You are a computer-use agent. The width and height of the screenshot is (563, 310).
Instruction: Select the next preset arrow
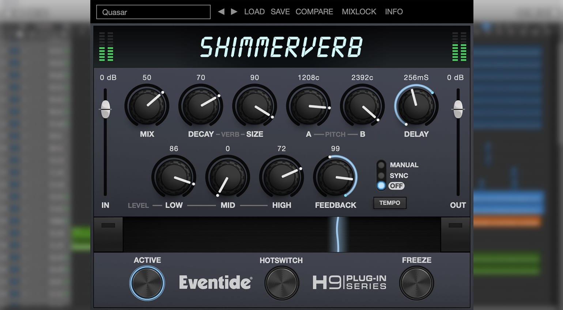click(x=234, y=12)
